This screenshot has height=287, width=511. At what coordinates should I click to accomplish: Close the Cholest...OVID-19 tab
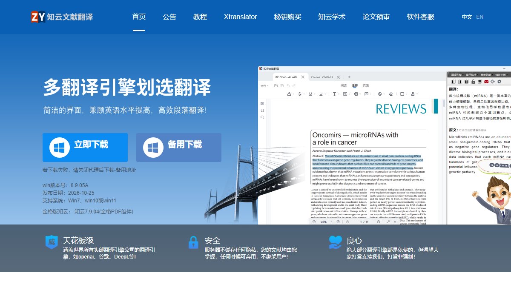(338, 77)
